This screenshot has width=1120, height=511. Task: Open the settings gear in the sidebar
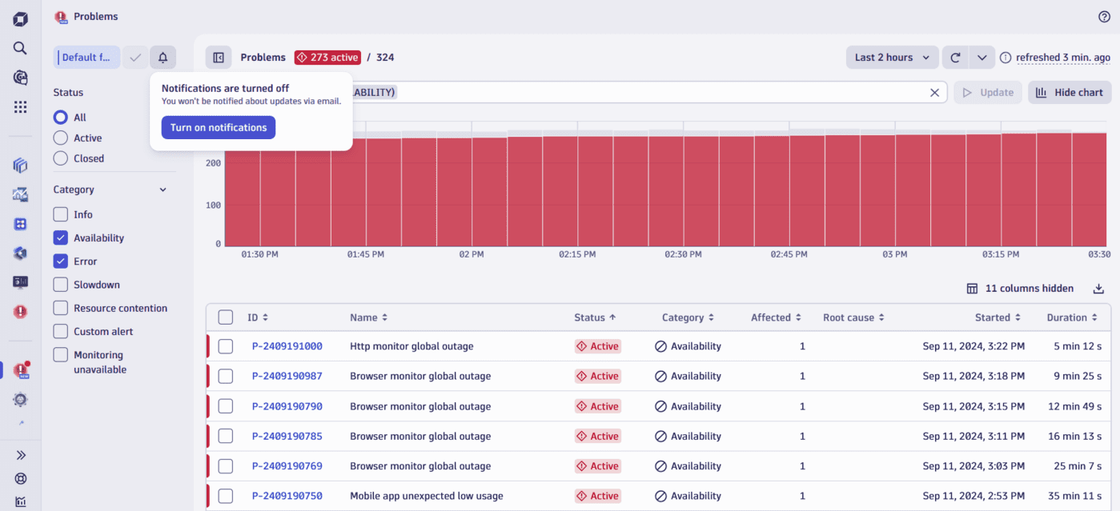[20, 399]
